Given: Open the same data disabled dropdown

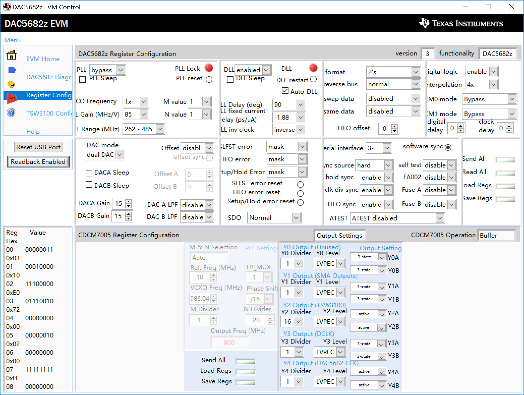Looking at the screenshot, I should click(x=393, y=111).
